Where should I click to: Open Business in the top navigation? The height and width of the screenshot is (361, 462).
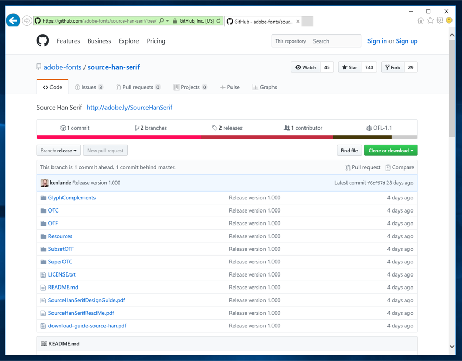pyautogui.click(x=99, y=41)
